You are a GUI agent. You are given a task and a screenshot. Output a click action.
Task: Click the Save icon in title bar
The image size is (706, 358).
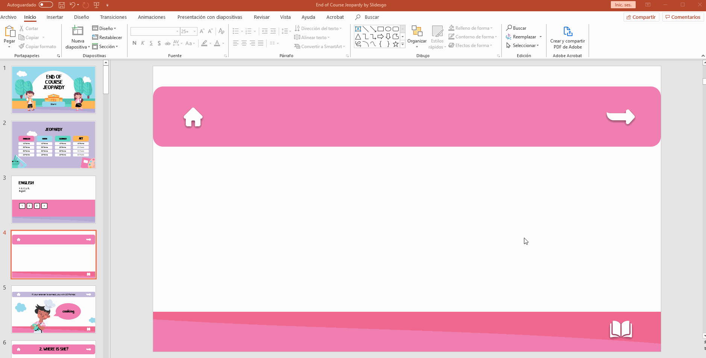point(62,5)
